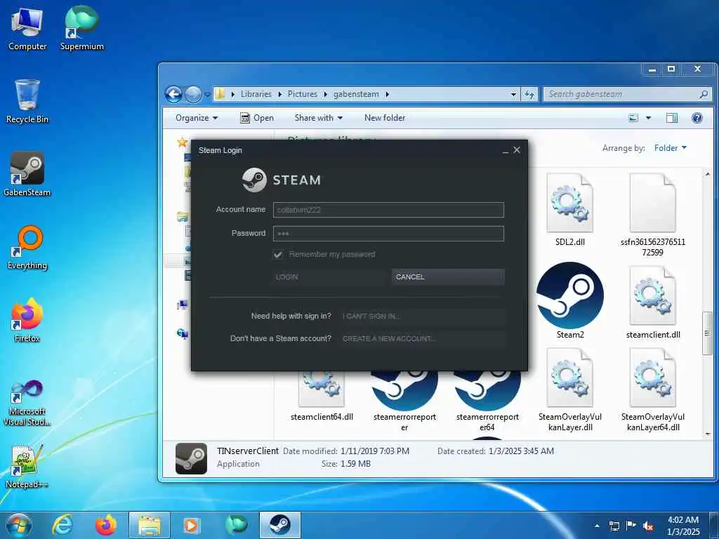
Task: Select the steamerrorreporter file
Action: tap(404, 401)
